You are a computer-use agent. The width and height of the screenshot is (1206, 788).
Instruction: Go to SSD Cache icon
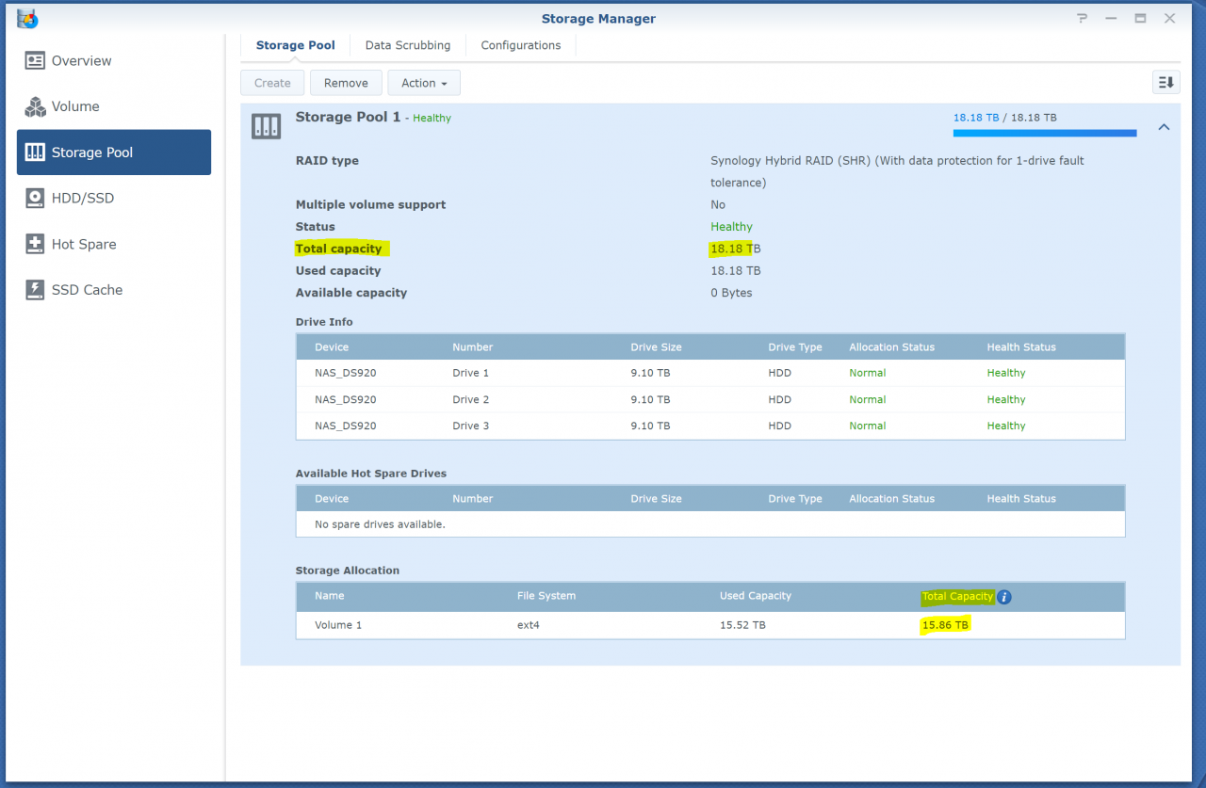click(x=35, y=290)
